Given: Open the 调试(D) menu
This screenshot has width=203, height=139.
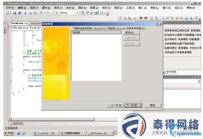Looking at the screenshot, I should [x=82, y=8].
